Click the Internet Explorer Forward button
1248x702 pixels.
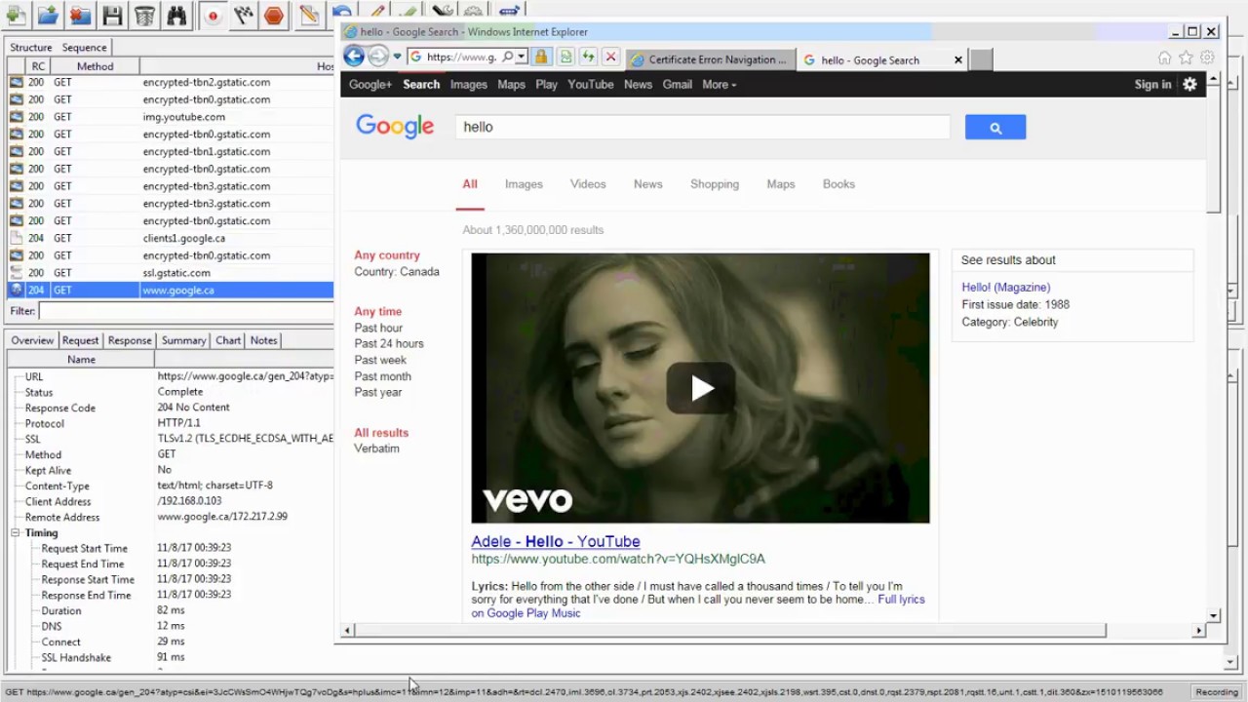(378, 57)
